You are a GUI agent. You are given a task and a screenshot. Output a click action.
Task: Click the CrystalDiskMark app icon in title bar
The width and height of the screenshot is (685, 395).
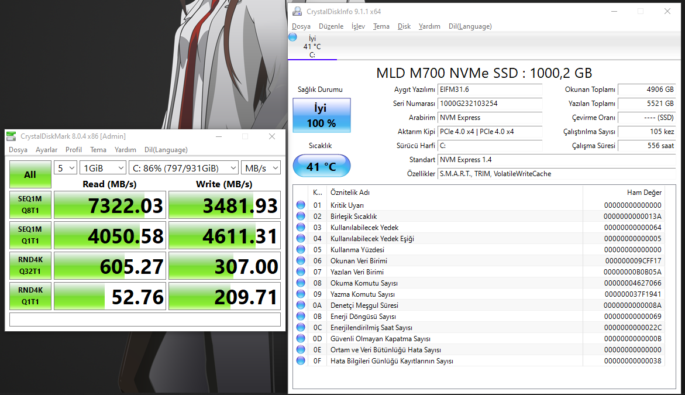[x=11, y=136]
